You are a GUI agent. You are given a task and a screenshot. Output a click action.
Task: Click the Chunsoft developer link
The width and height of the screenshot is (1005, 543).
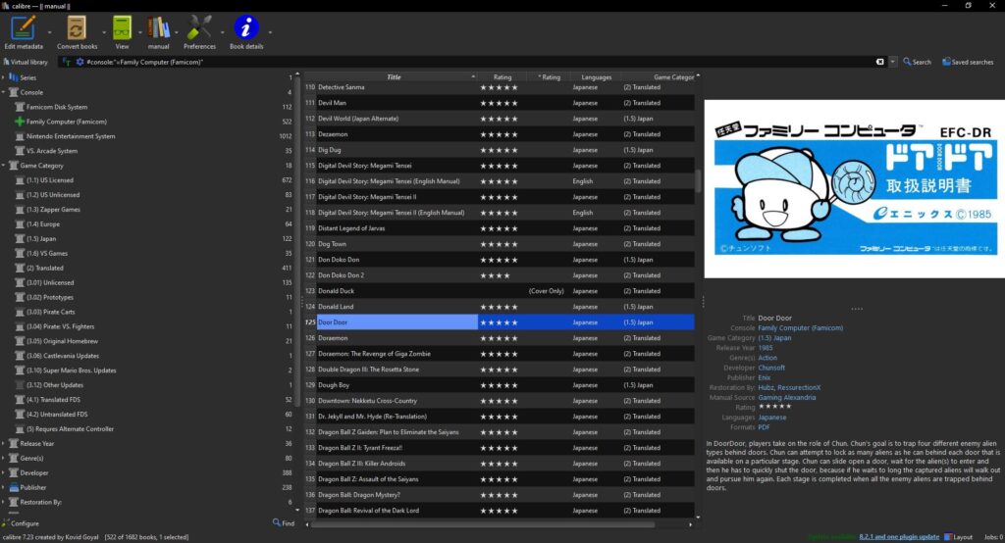tap(771, 368)
